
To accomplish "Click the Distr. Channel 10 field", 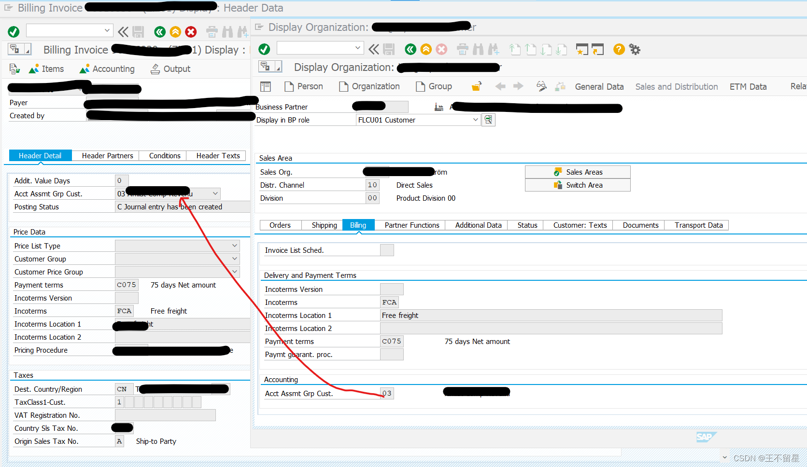I will point(372,185).
